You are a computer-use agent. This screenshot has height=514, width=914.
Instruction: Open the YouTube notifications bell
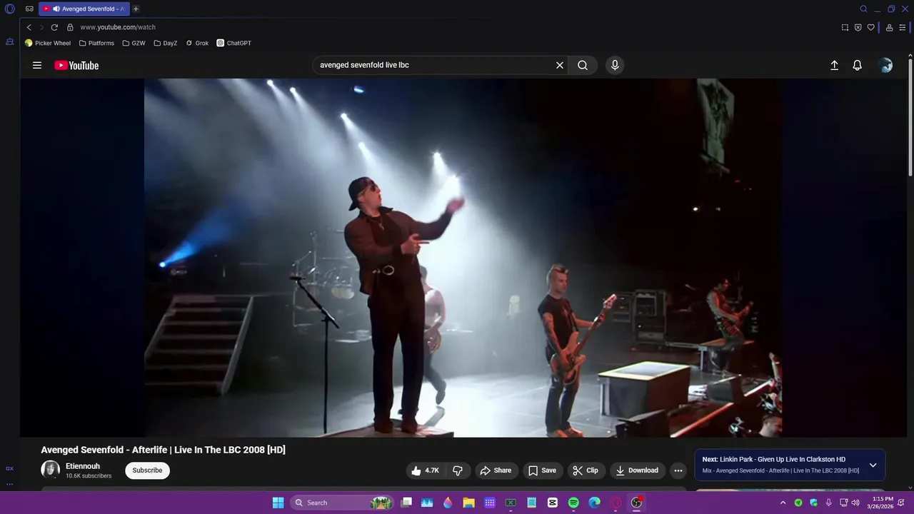[x=858, y=65]
